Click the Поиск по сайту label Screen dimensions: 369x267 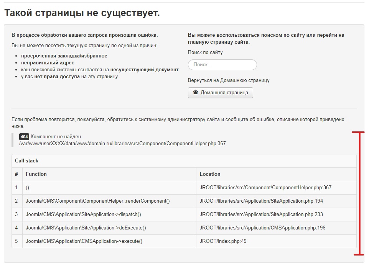(x=205, y=52)
